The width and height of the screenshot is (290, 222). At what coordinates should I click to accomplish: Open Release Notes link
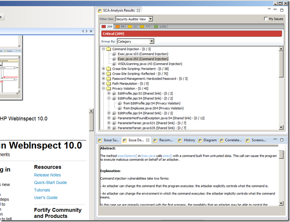[x=47, y=175]
